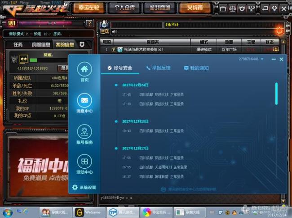Click the lock icon at room row end
The height and width of the screenshot is (218, 292).
276,49
